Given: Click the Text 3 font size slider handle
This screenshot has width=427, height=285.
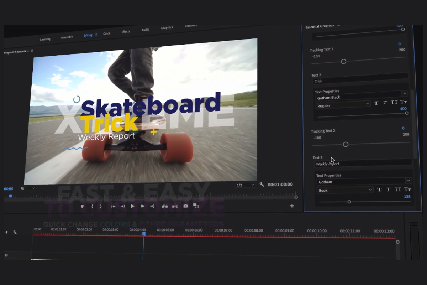Looking at the screenshot, I should click(349, 202).
